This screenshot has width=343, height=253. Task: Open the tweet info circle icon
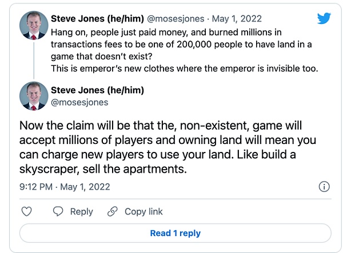pyautogui.click(x=324, y=187)
